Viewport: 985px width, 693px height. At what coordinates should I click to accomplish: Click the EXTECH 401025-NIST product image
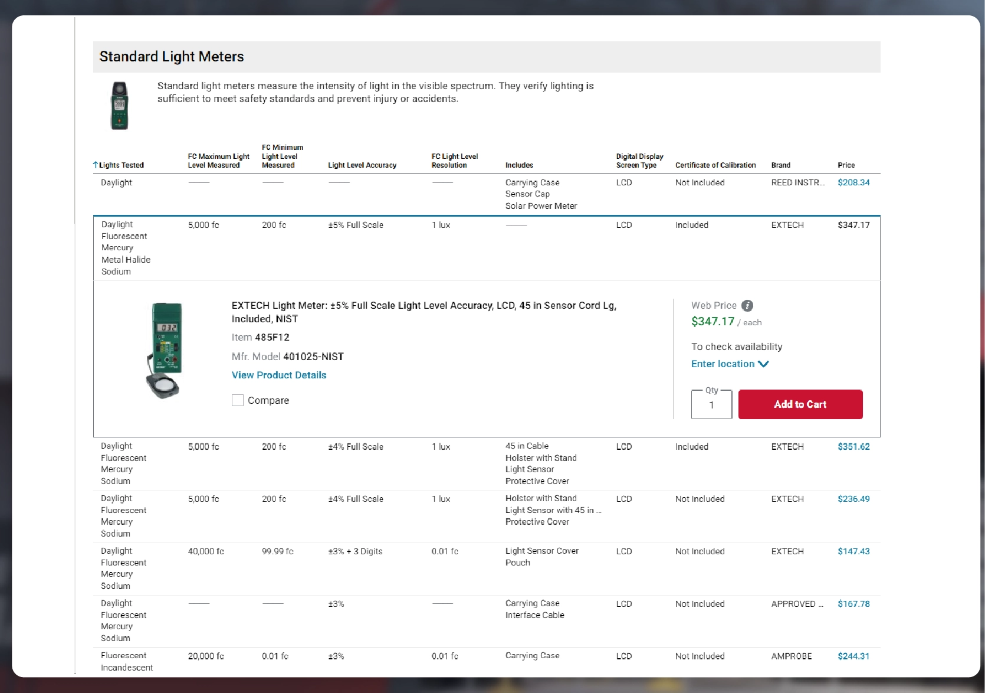click(164, 350)
